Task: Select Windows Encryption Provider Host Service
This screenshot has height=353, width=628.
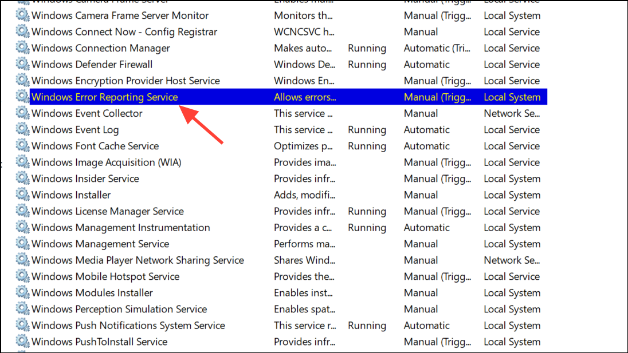Action: point(125,81)
